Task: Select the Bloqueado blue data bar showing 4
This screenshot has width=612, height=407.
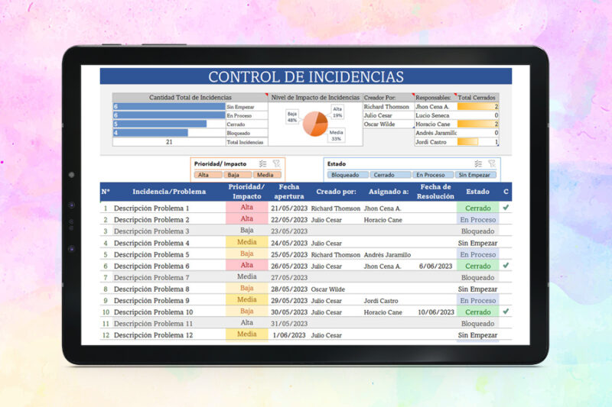Action: point(150,133)
